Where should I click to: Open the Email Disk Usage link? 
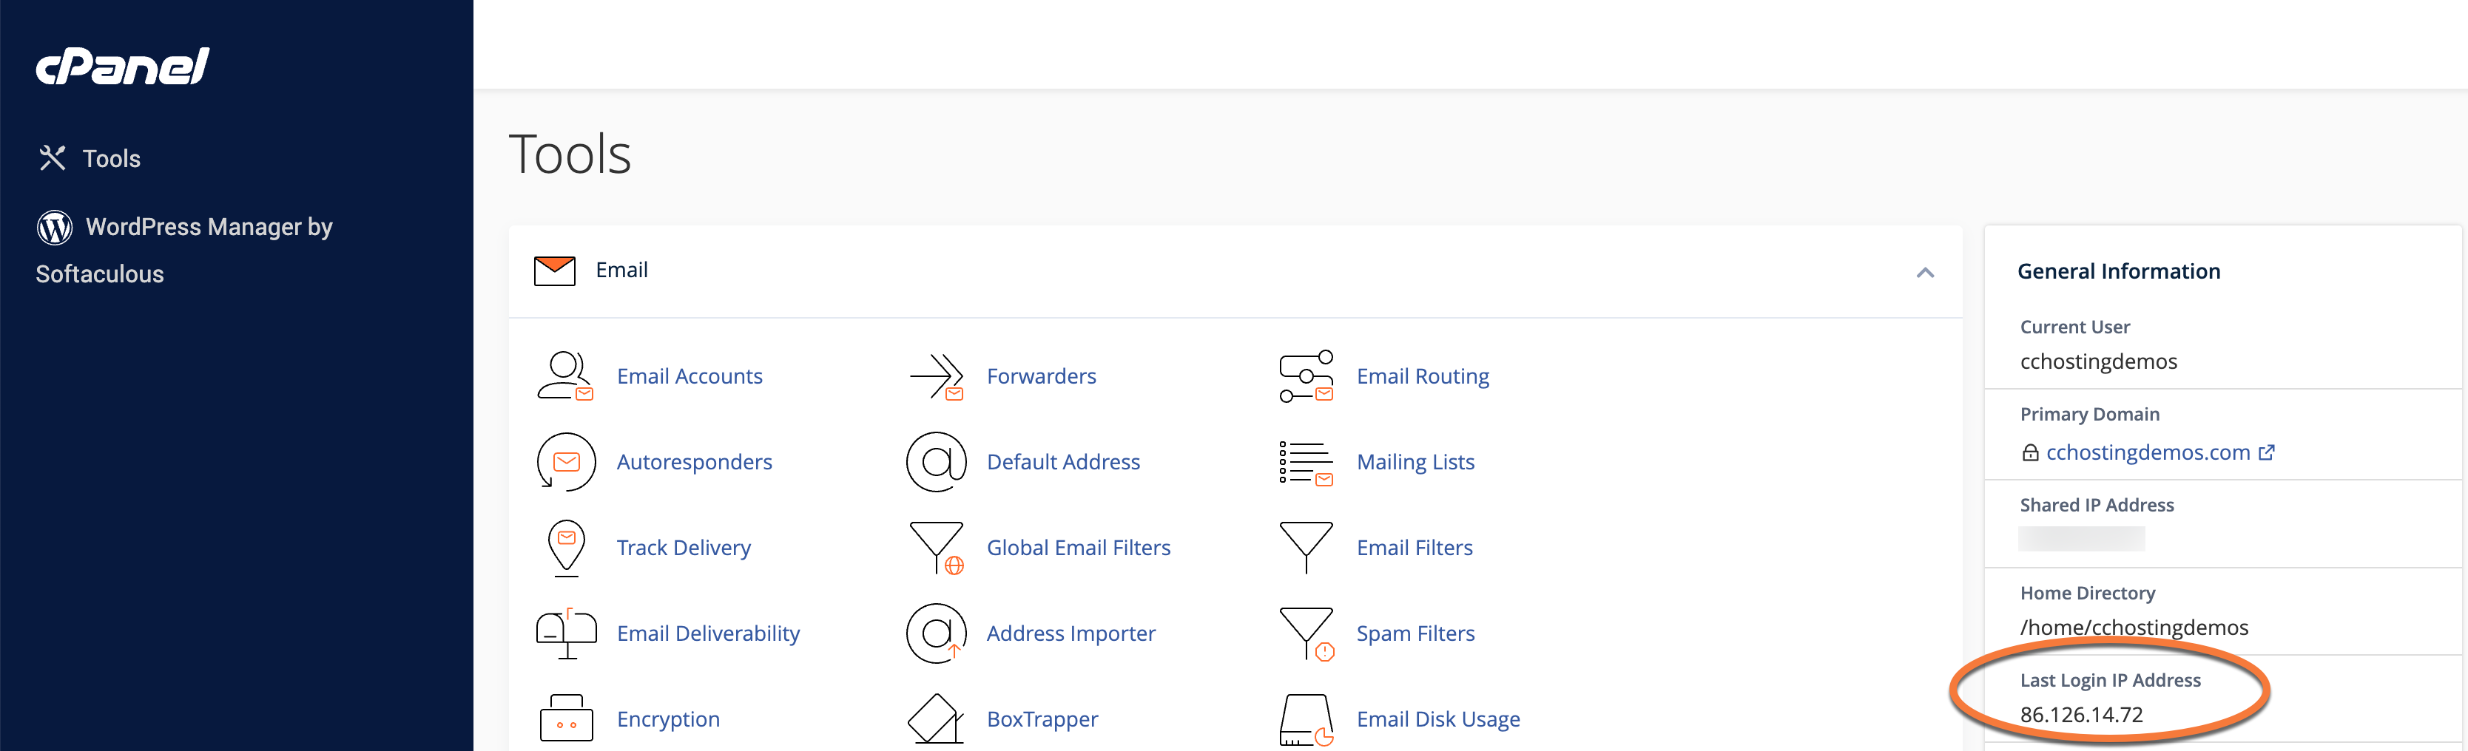point(1437,719)
